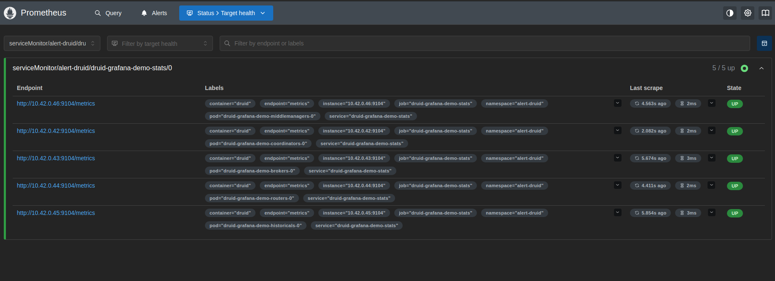This screenshot has height=281, width=775.
Task: Expand labels for the 10.42.0.44 target
Action: point(618,185)
